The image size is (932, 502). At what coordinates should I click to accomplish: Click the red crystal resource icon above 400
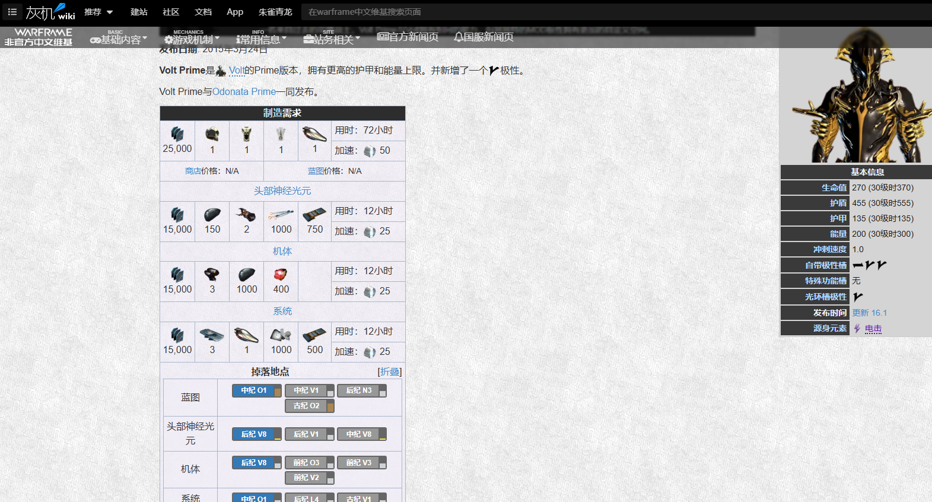(281, 274)
